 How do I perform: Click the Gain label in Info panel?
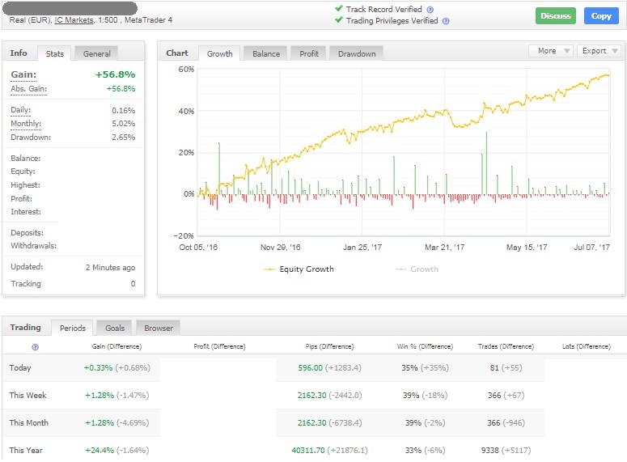click(23, 74)
